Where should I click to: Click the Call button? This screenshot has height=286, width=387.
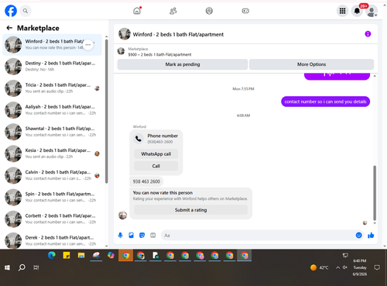click(156, 166)
